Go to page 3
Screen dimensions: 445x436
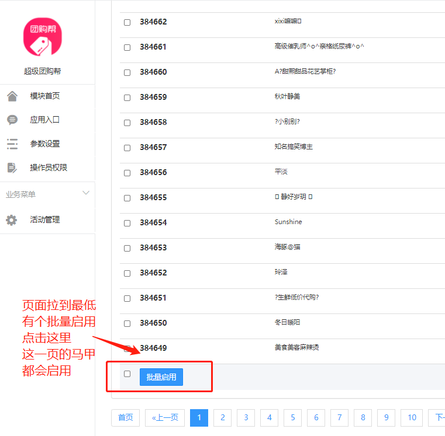coord(246,417)
